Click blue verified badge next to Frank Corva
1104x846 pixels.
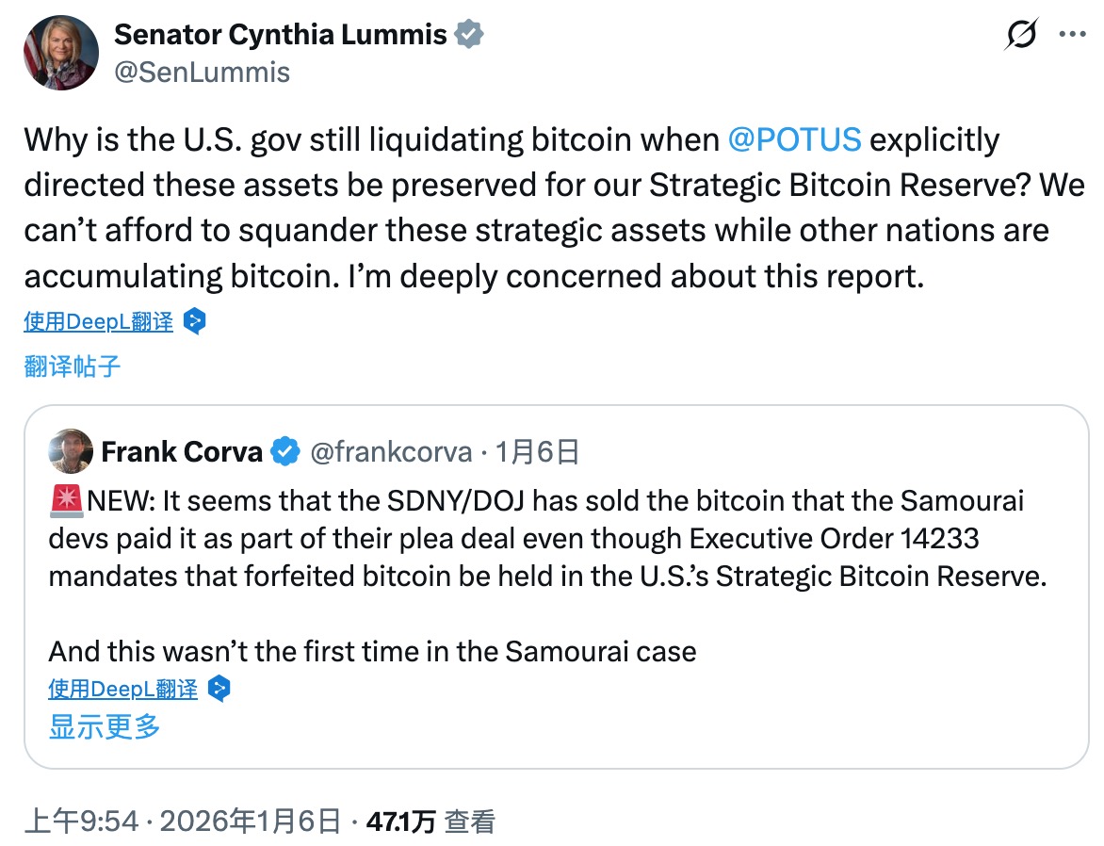point(285,452)
